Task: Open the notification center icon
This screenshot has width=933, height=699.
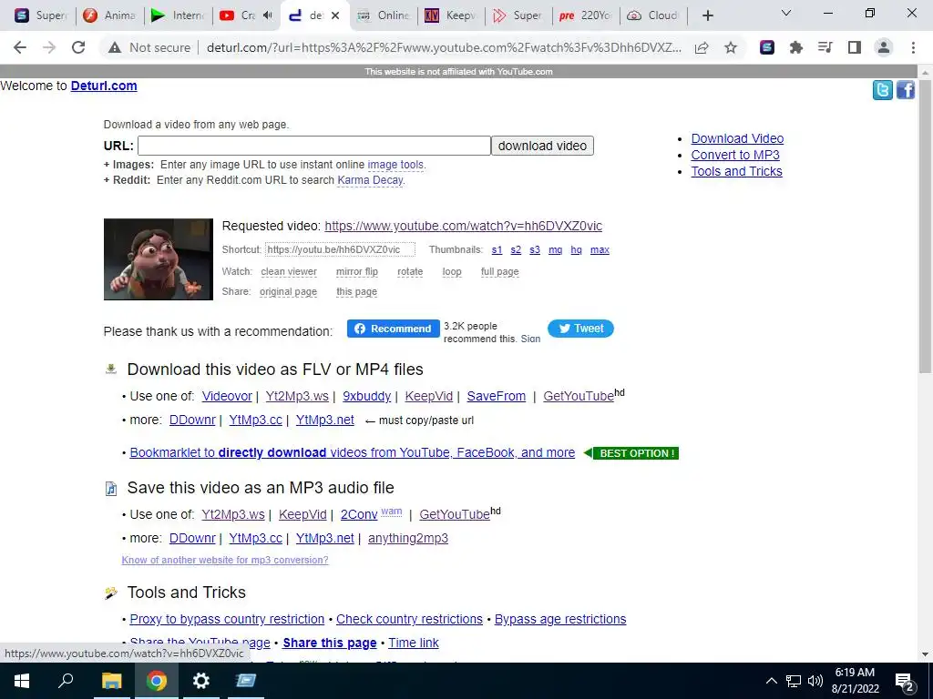Action: 905,681
